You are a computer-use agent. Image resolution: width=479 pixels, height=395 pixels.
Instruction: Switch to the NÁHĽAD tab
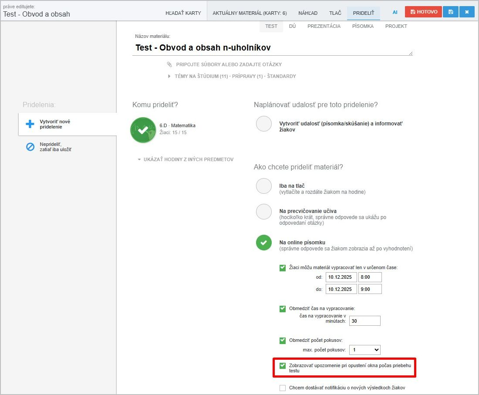tap(307, 13)
